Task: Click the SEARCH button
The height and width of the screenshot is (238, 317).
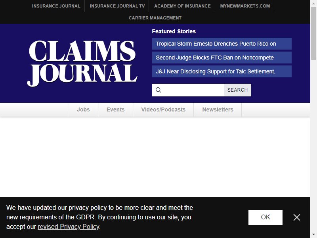Action: [x=237, y=90]
